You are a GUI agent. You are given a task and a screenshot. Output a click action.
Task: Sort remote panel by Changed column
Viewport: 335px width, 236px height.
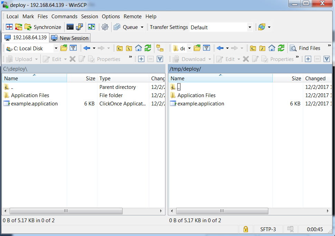pyautogui.click(x=317, y=78)
